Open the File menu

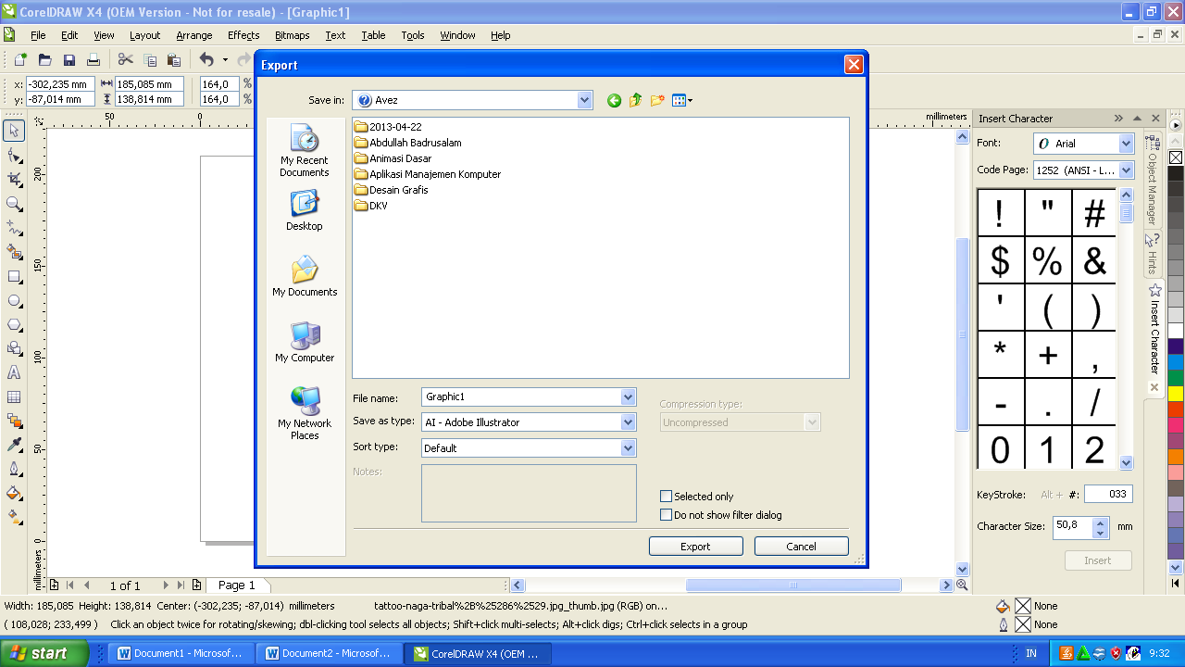(38, 35)
